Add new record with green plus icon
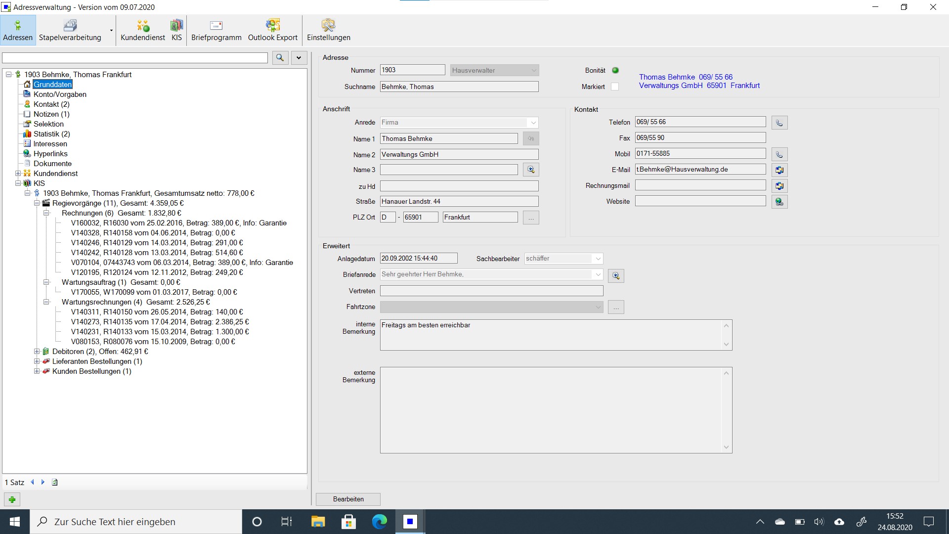This screenshot has width=949, height=534. (12, 499)
